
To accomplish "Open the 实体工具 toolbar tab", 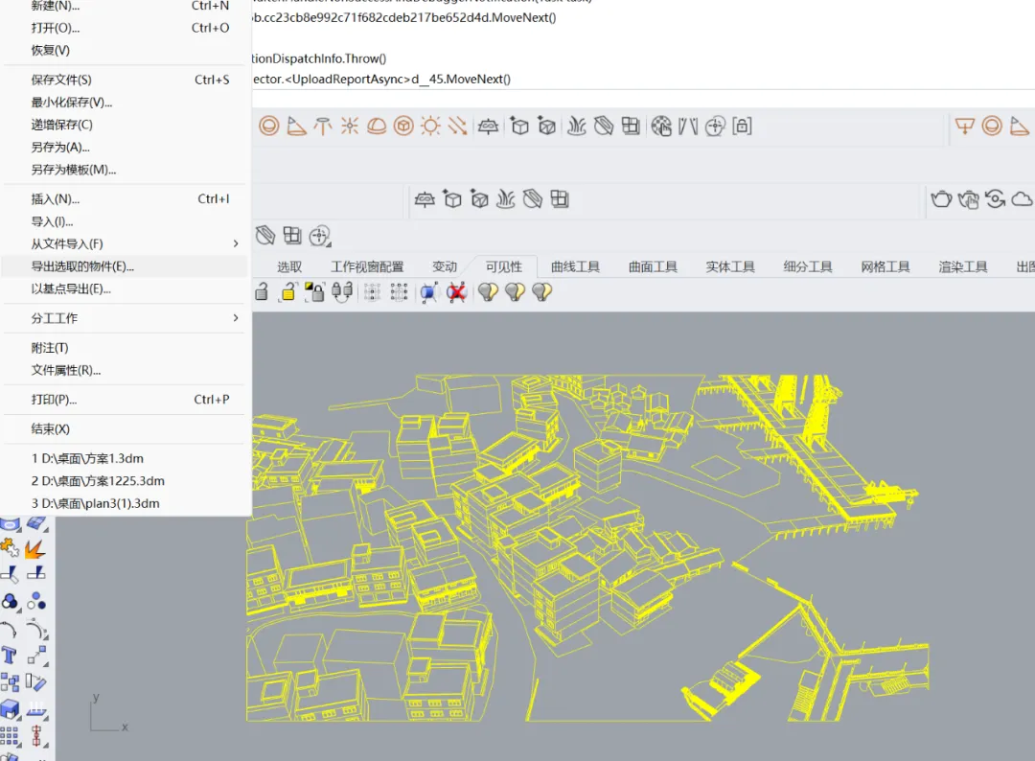I will coord(730,266).
